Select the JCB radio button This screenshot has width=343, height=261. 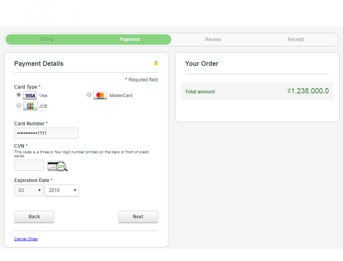click(x=19, y=106)
